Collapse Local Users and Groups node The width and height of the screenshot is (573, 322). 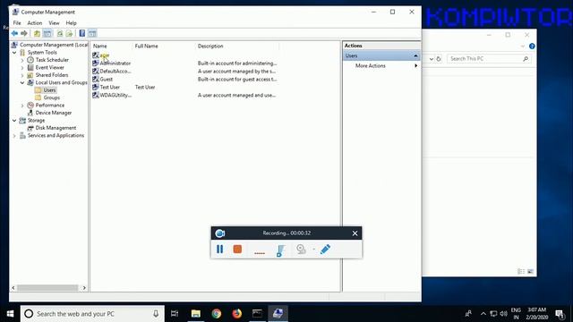[22, 83]
